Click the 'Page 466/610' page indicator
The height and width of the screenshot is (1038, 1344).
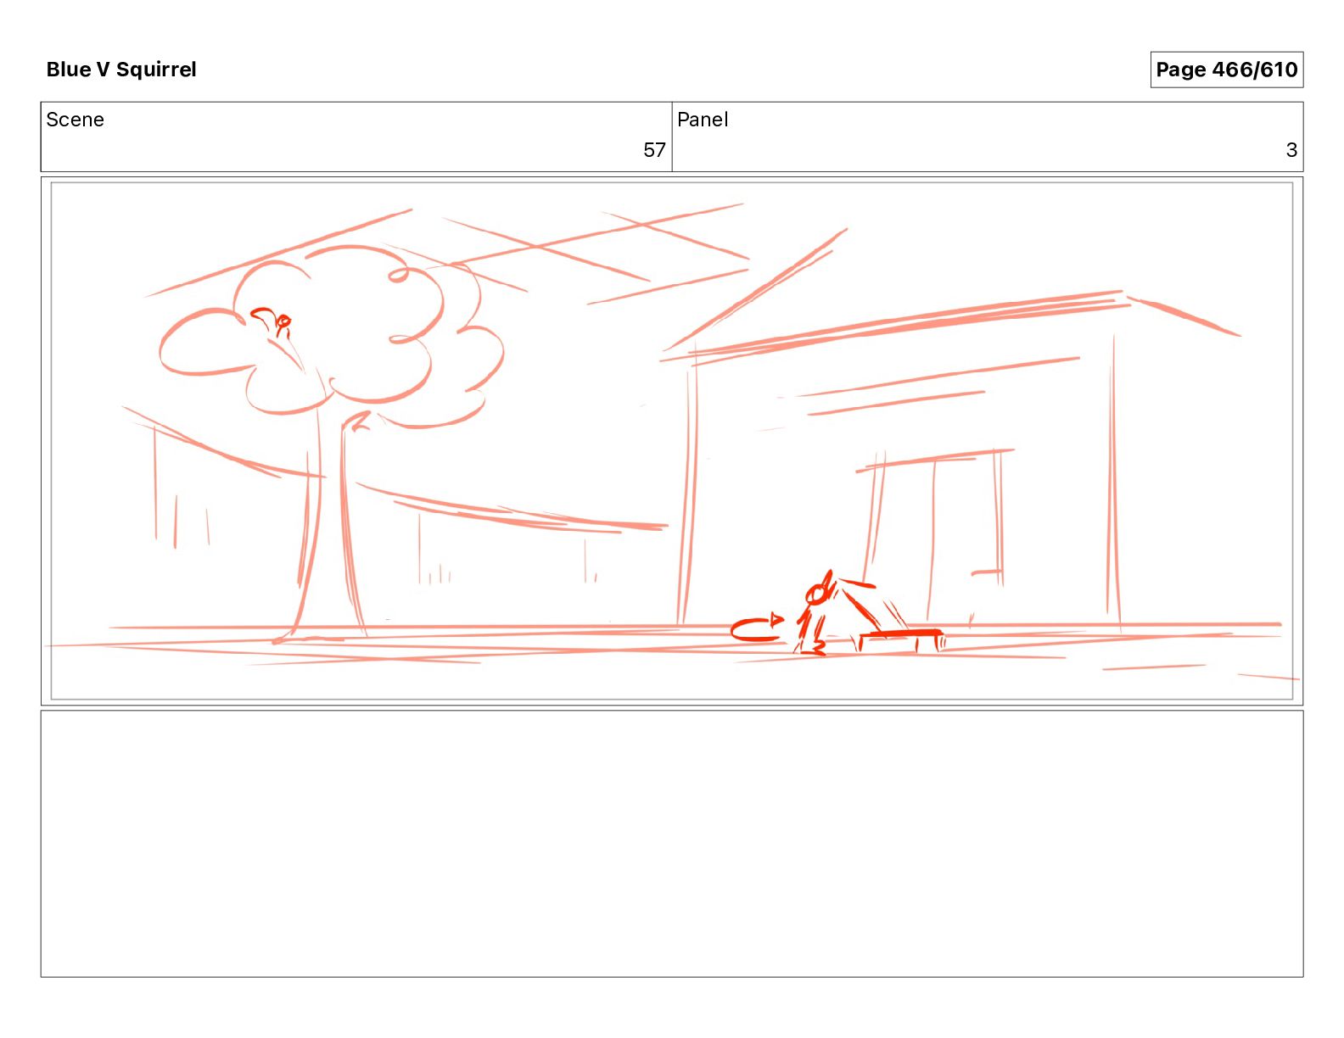click(x=1226, y=70)
